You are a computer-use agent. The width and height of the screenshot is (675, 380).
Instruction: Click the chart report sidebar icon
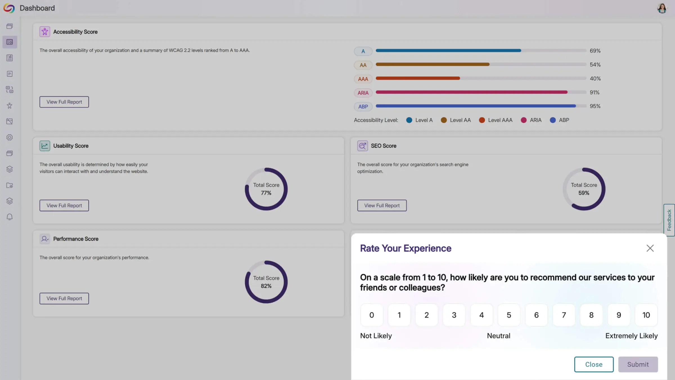click(10, 58)
